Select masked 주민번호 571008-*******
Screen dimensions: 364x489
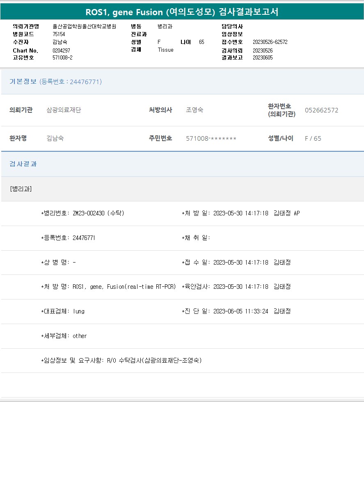click(211, 138)
